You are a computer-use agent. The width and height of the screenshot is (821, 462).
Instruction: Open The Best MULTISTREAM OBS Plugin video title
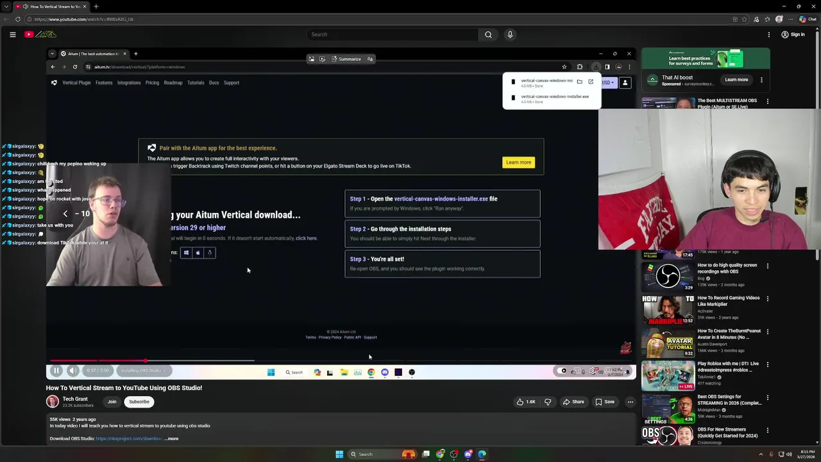coord(727,103)
